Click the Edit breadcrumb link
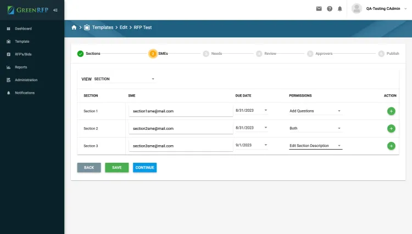Image resolution: width=412 pixels, height=234 pixels. click(x=124, y=27)
